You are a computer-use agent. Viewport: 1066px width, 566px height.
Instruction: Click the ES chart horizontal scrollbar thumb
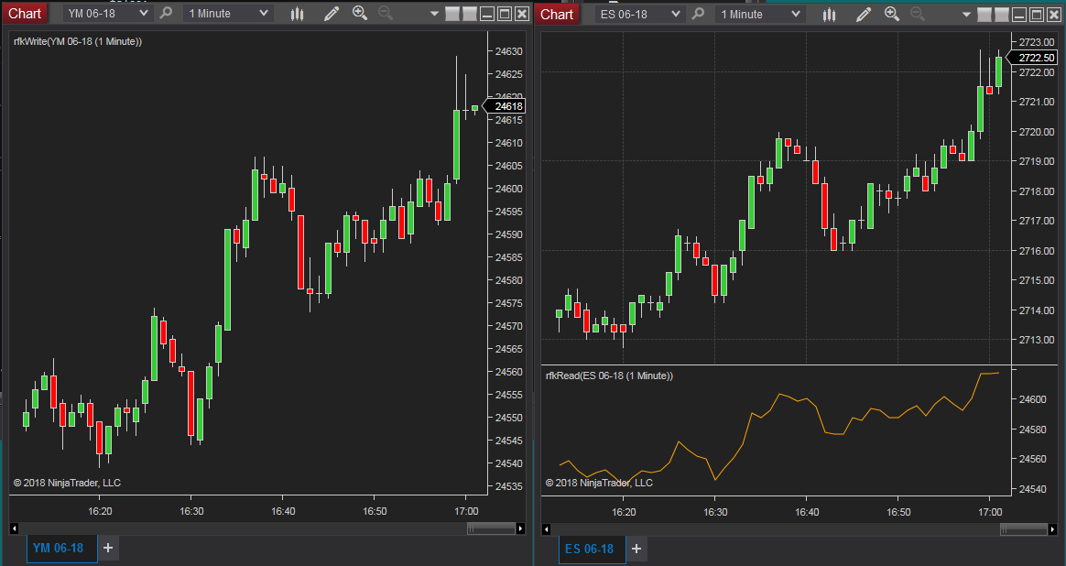1024,528
